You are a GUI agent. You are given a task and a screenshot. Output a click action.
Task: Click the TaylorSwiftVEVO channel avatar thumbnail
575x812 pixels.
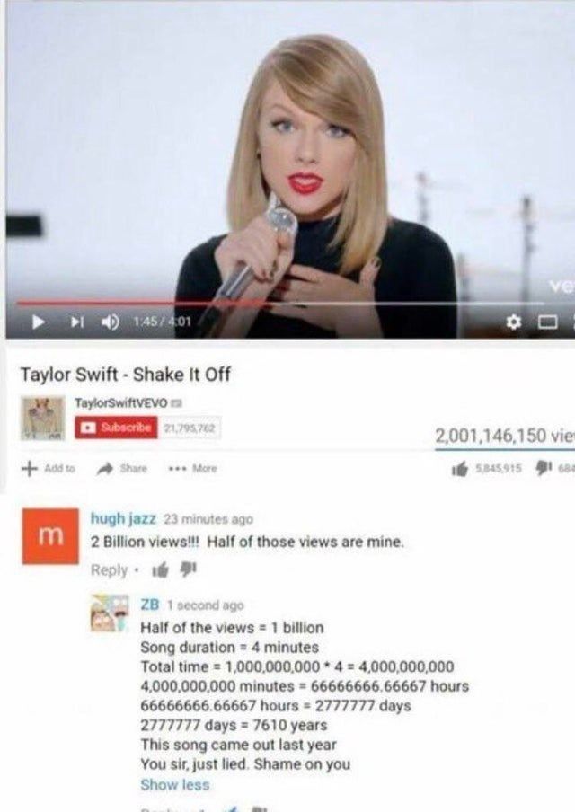pos(43,419)
